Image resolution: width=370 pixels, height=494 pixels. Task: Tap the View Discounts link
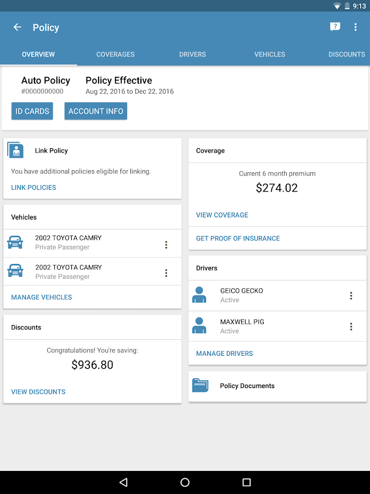click(x=38, y=392)
